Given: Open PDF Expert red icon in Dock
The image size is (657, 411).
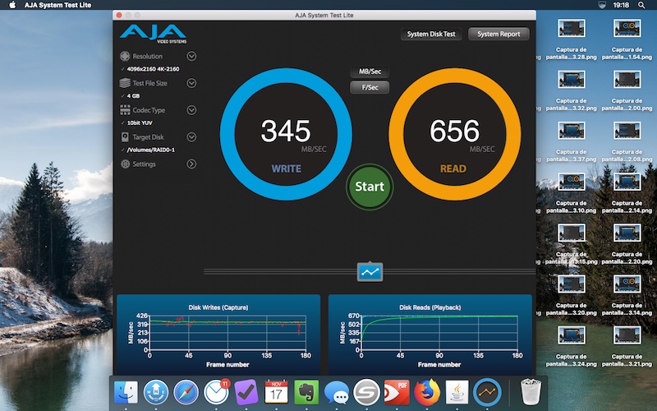Looking at the screenshot, I should (397, 392).
